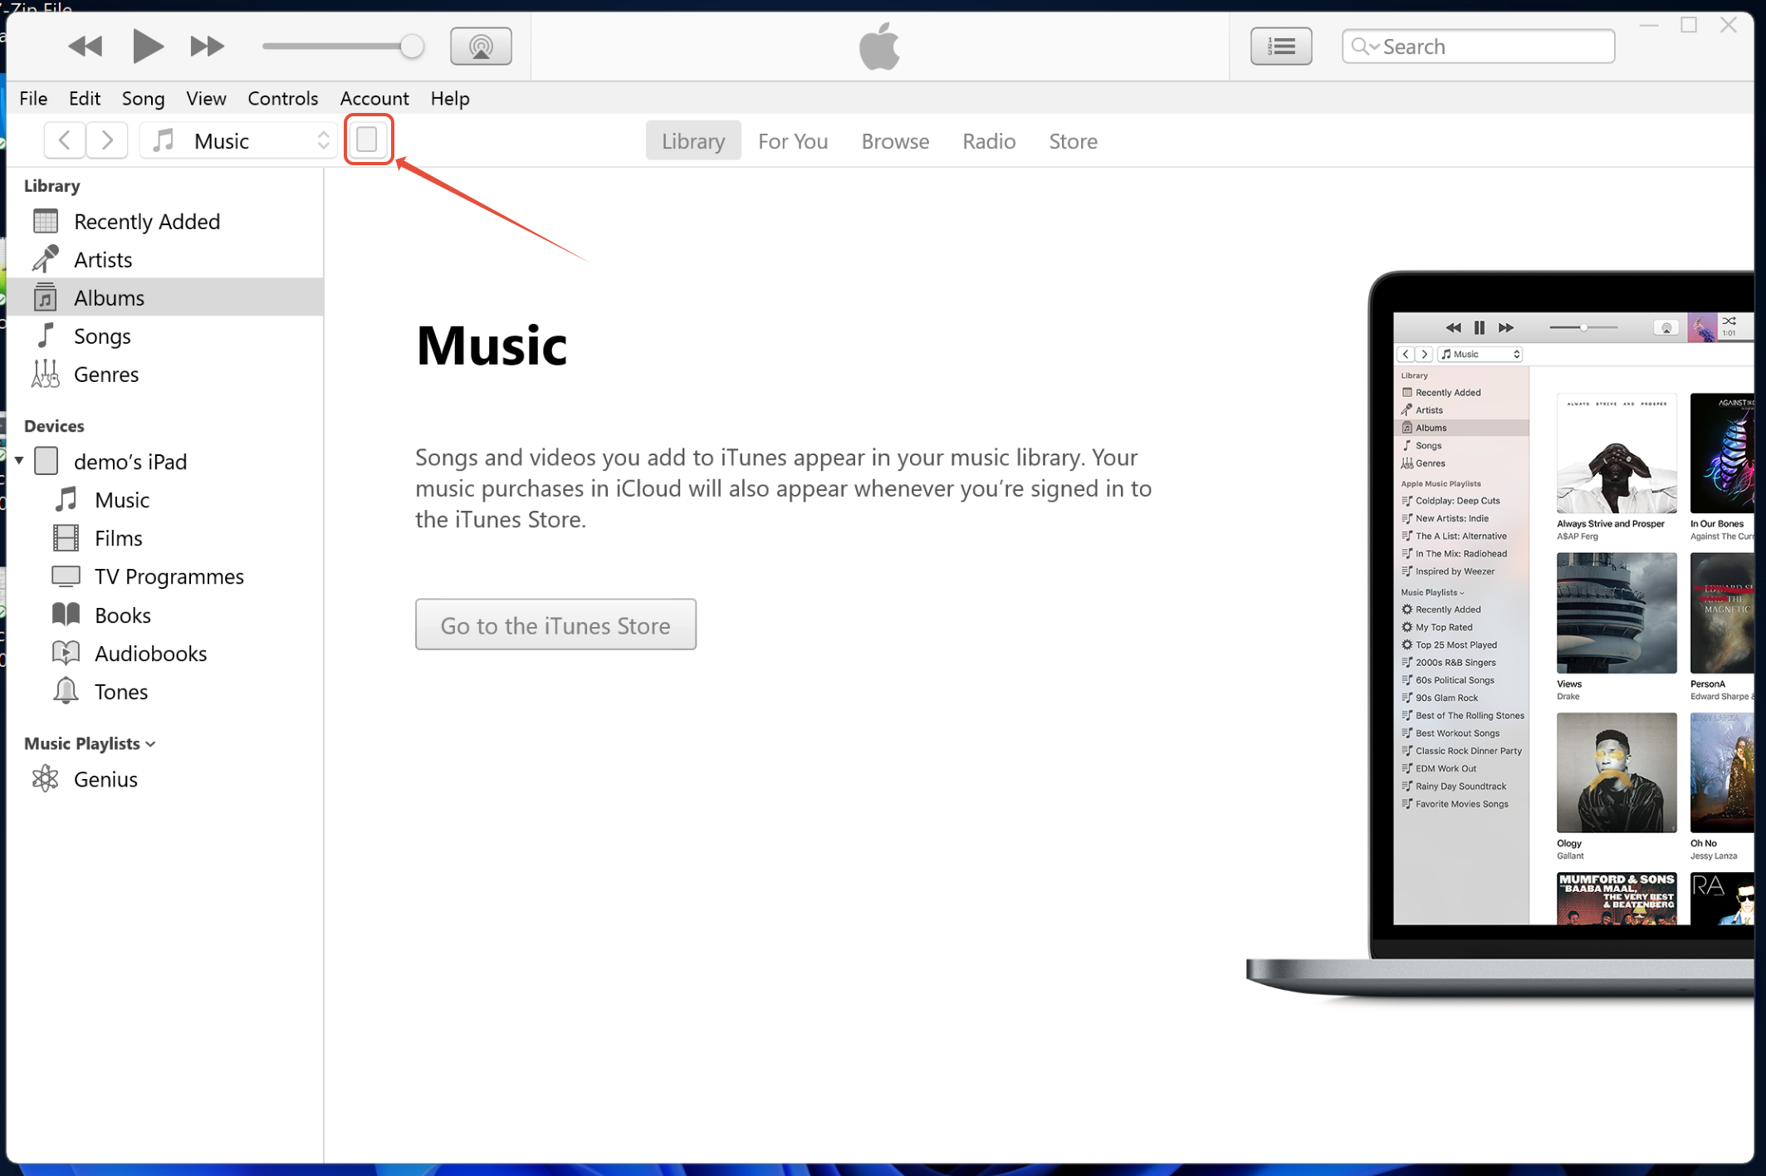Open the Up Next list icon

coord(1280,47)
